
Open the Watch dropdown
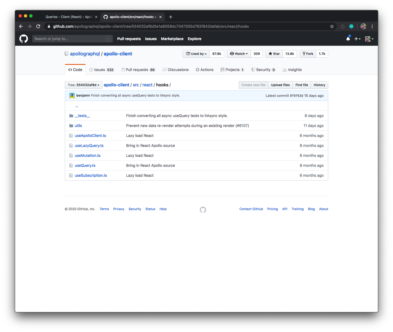pyautogui.click(x=239, y=54)
